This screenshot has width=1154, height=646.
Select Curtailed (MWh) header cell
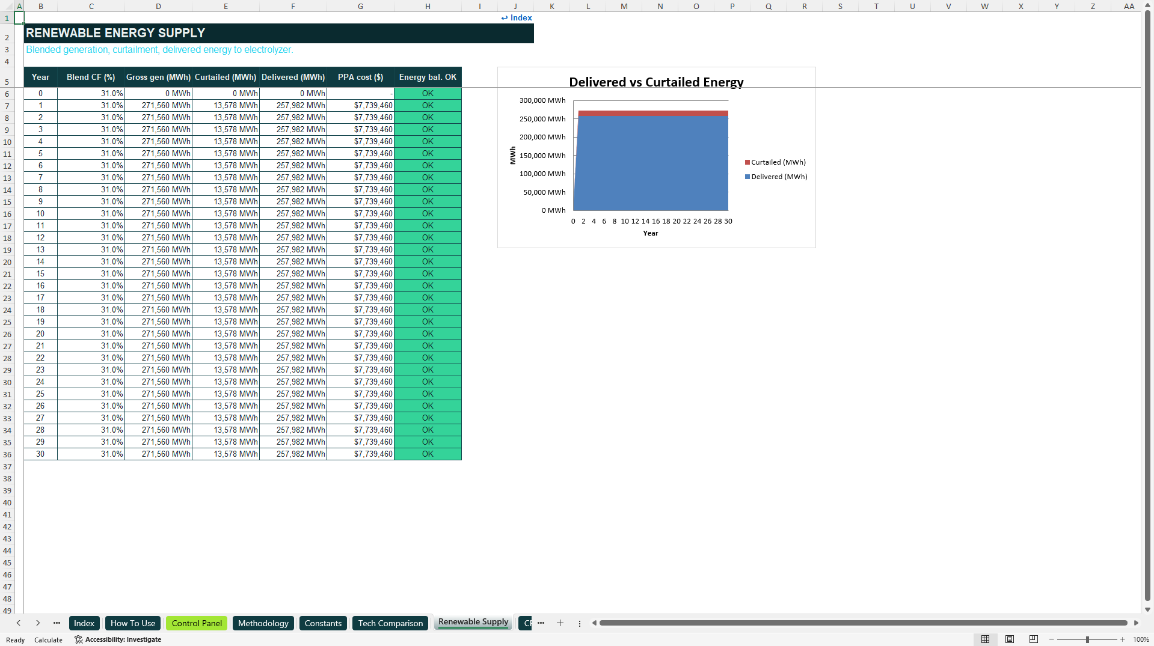click(x=226, y=77)
